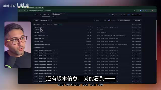Reload the page with the refresh icon

click(24, 11)
